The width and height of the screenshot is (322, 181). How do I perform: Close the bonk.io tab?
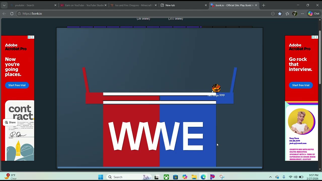pyautogui.click(x=256, y=5)
